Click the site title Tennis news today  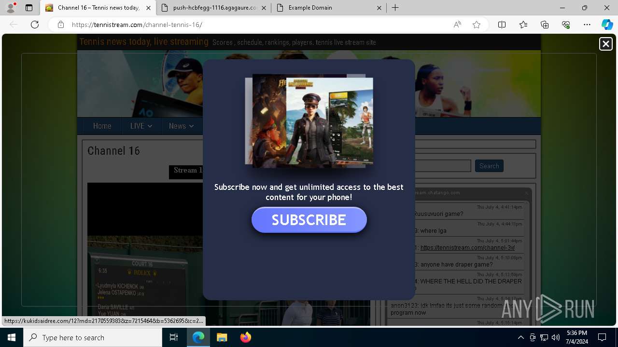coord(144,42)
